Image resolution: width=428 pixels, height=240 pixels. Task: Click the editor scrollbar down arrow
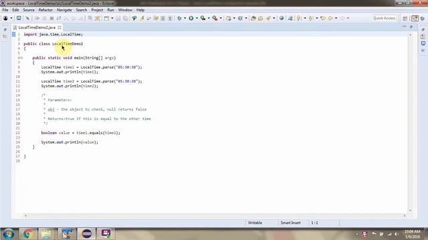(x=410, y=211)
